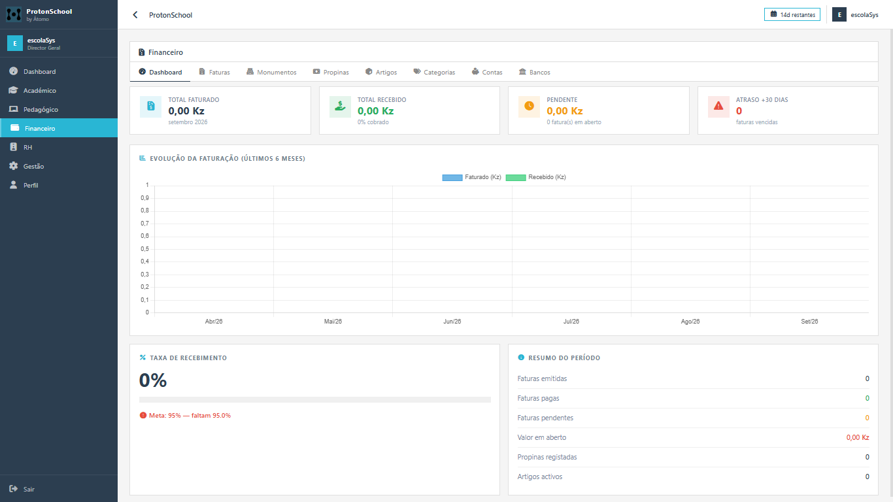
Task: Click the percent icon beside Taxa de Recebimento
Action: pos(143,358)
